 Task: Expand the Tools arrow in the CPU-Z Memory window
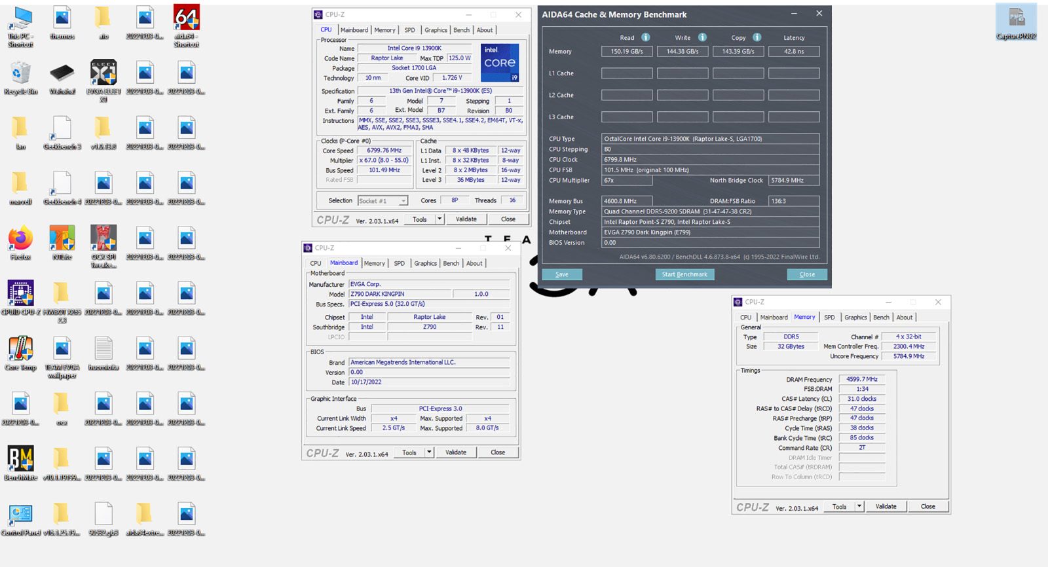(859, 507)
